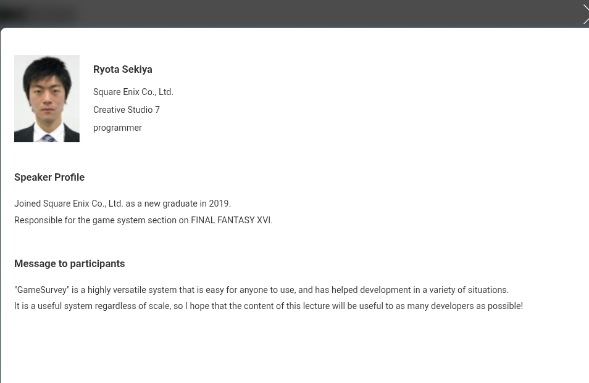Click the Creative Studio 7 text

click(x=126, y=110)
